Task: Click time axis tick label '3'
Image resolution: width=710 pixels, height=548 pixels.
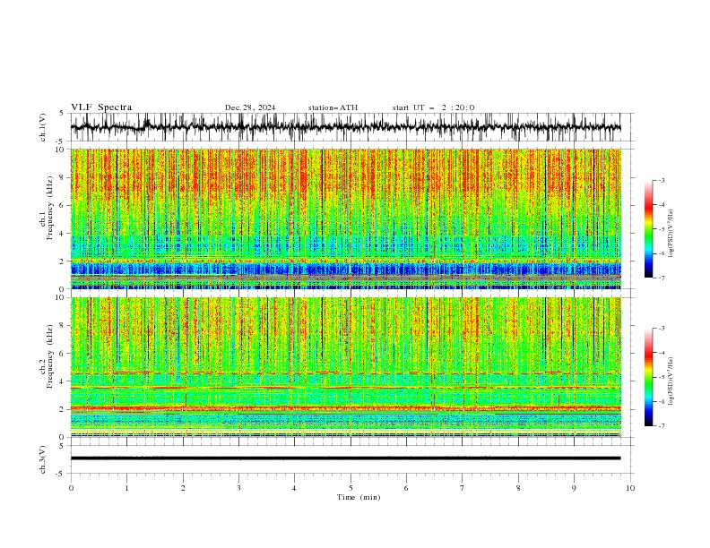Action: (238, 488)
